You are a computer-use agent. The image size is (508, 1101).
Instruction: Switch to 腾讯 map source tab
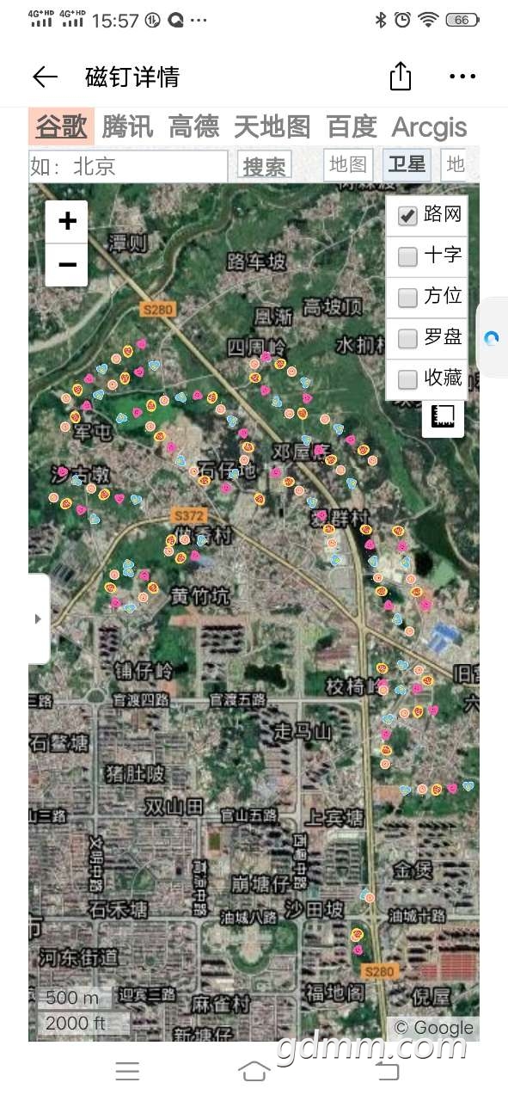tap(127, 127)
